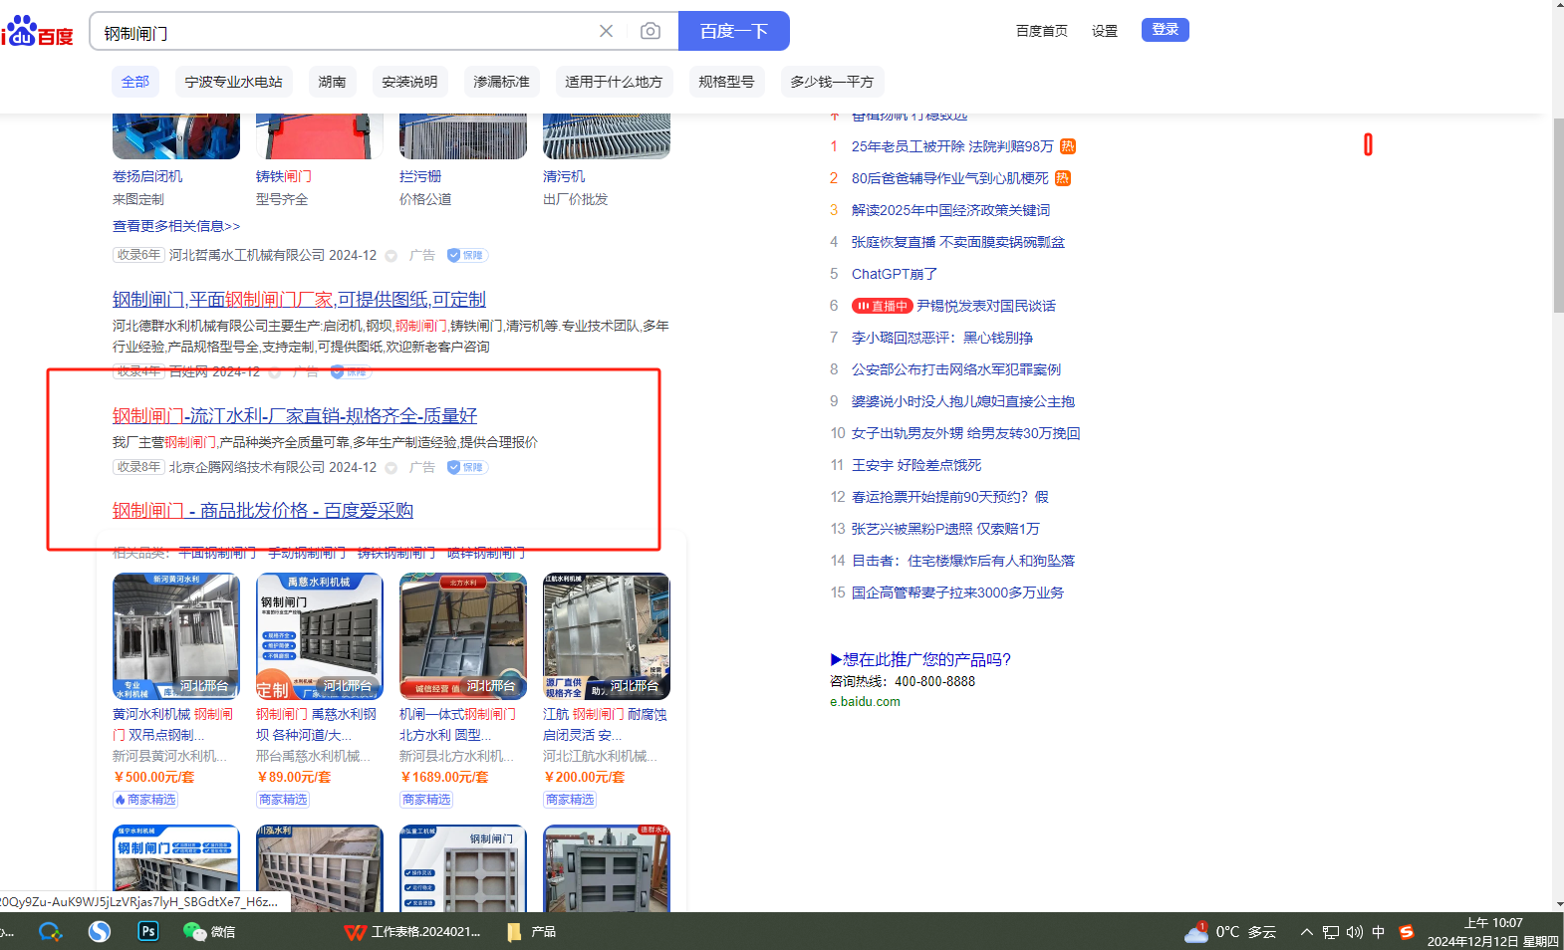
Task: Open the 设置 settings link
Action: pyautogui.click(x=1105, y=31)
